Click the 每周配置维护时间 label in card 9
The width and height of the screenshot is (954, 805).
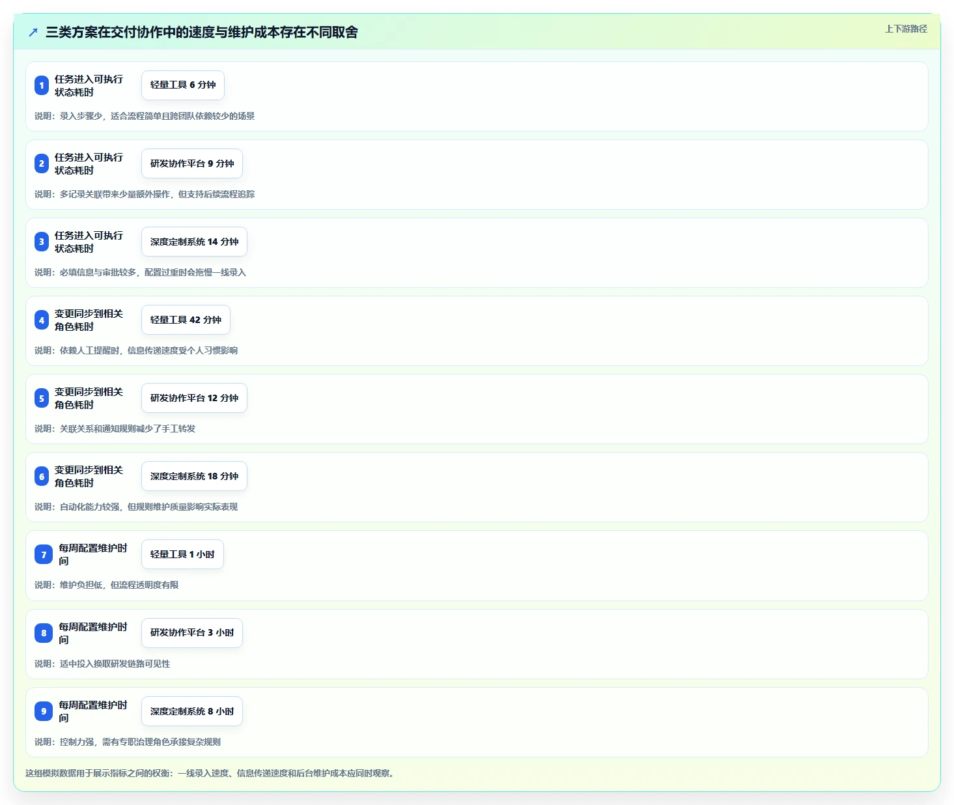click(x=93, y=711)
